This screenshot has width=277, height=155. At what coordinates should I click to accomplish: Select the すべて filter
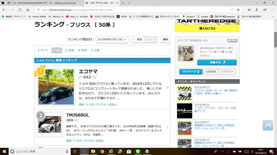pyautogui.click(x=43, y=50)
